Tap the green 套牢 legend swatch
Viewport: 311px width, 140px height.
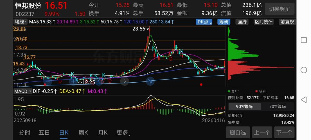(x=229, y=92)
